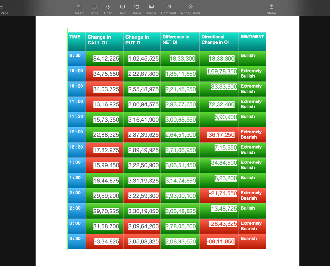Click the Add Page button
The image size is (330, 266).
point(4,9)
